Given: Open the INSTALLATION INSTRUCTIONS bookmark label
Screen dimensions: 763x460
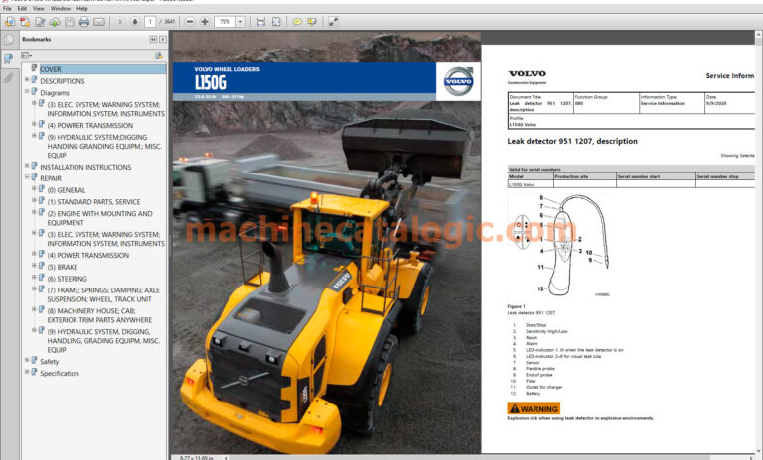Looking at the screenshot, I should click(85, 167).
